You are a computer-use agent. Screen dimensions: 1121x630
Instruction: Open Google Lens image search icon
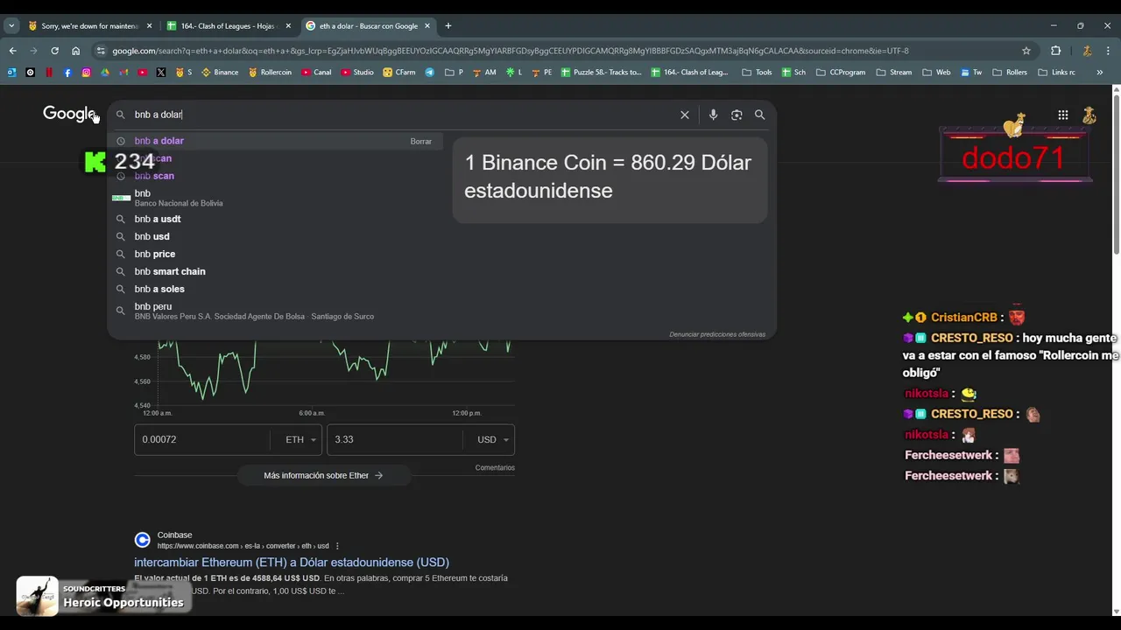click(737, 115)
